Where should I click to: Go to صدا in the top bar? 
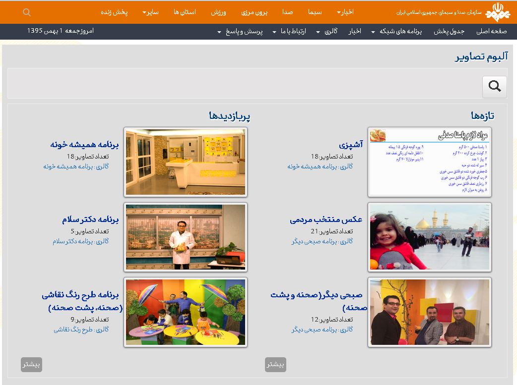pos(287,12)
